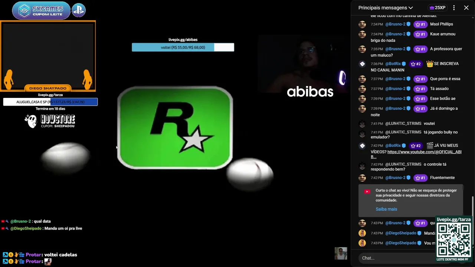
Task: Click 'Termina em 18 dias' text
Action: pos(50,109)
